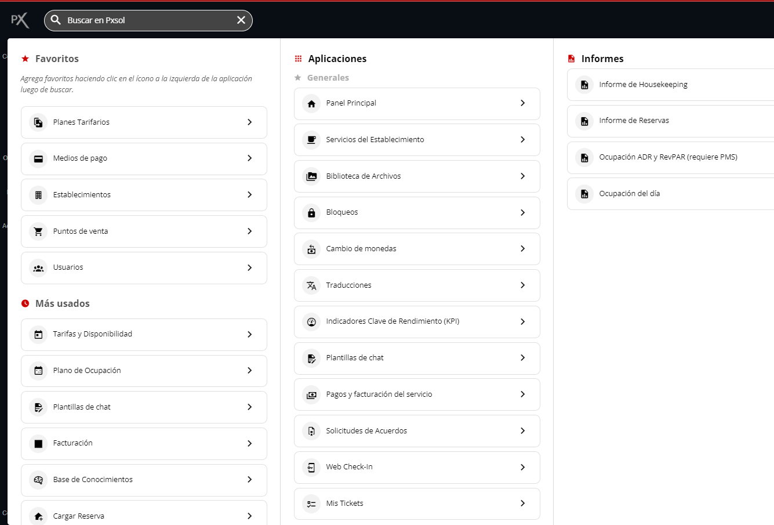
Task: Click the arrow beside Tarifas y Disponibilidad
Action: 250,335
